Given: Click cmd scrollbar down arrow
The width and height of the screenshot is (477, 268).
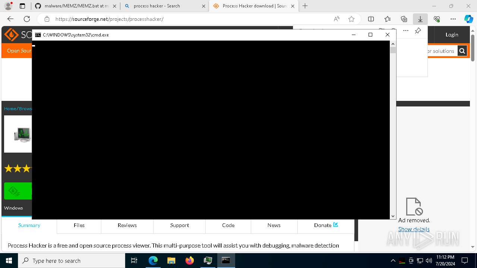Looking at the screenshot, I should 393,216.
